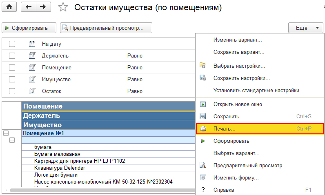Screen dimensions: 325x195
Task: Add to favorites with the star icon
Action: [63, 7]
